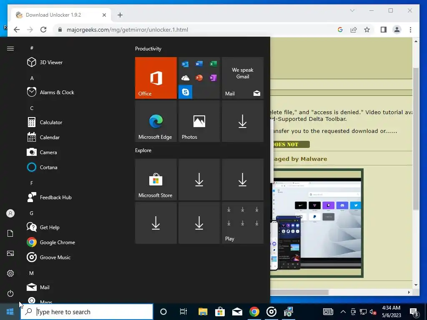The height and width of the screenshot is (320, 427).
Task: Launch Groove Music from app list
Action: pyautogui.click(x=49, y=257)
